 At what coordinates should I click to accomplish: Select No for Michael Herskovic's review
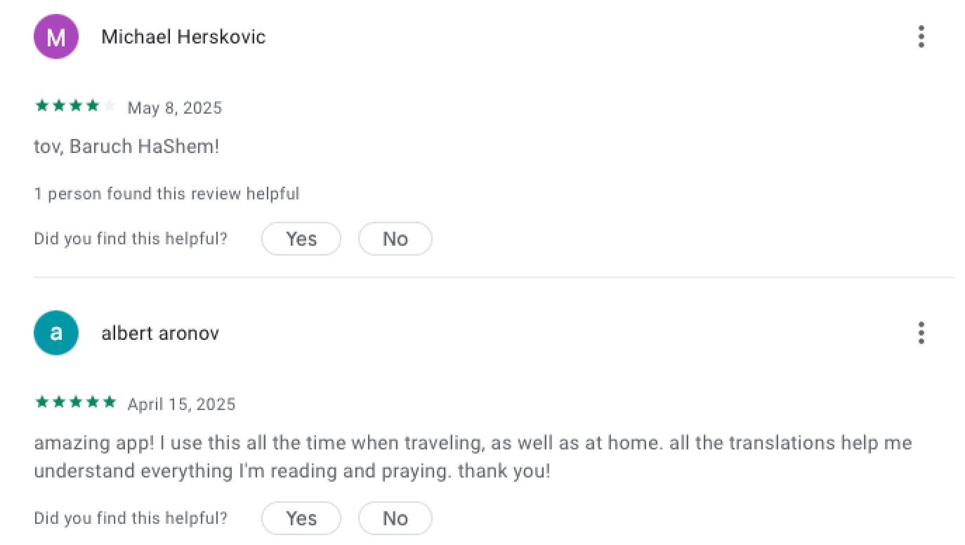395,239
